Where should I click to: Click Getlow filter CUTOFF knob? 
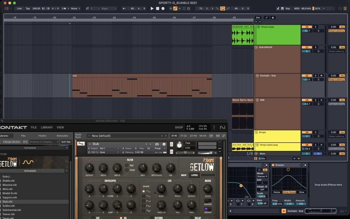89,168
